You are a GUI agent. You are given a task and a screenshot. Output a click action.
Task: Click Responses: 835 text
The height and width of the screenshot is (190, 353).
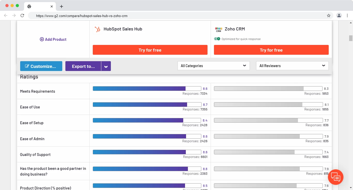click(317, 141)
